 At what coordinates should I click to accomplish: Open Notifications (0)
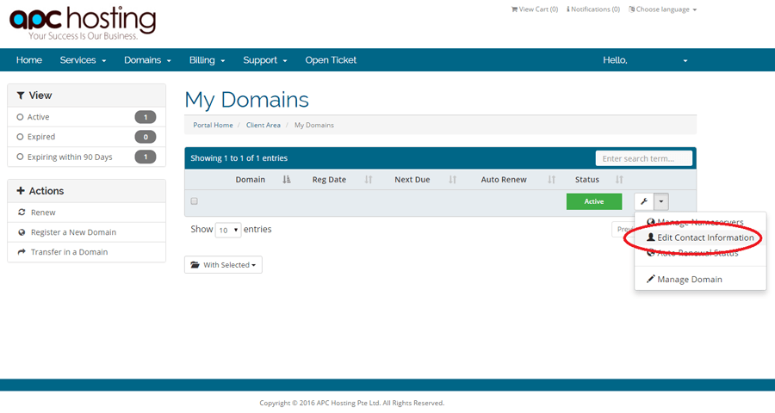pyautogui.click(x=593, y=9)
